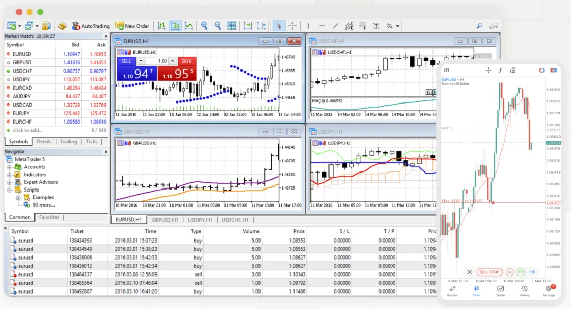Select the crosshair tool
The width and height of the screenshot is (571, 309).
click(x=292, y=26)
